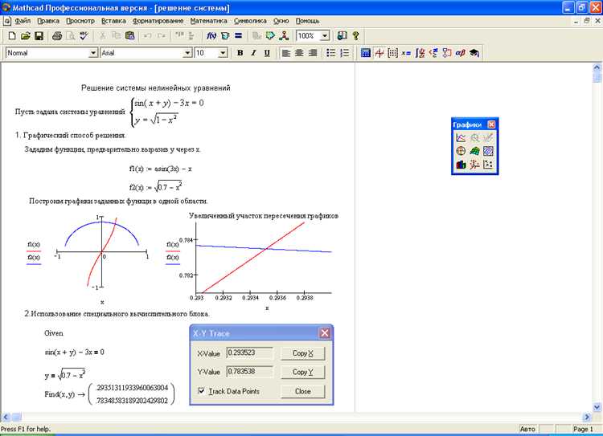This screenshot has width=603, height=436.
Task: Click the X-Value field in X-Y Trace
Action: 249,352
